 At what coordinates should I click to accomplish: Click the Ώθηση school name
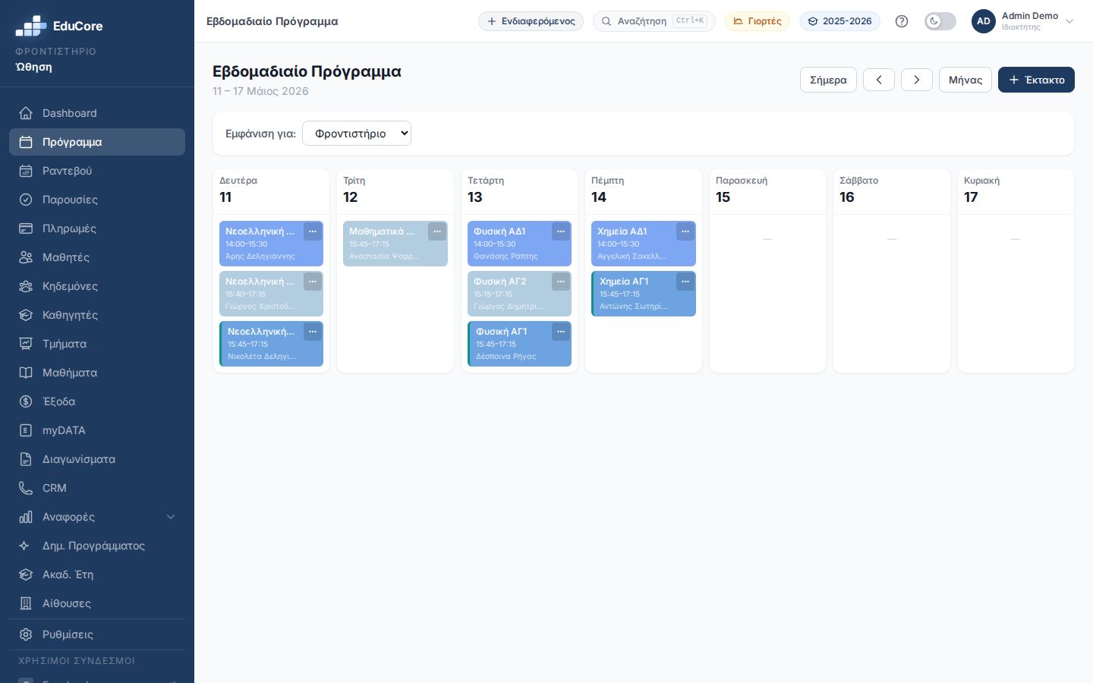click(x=34, y=67)
